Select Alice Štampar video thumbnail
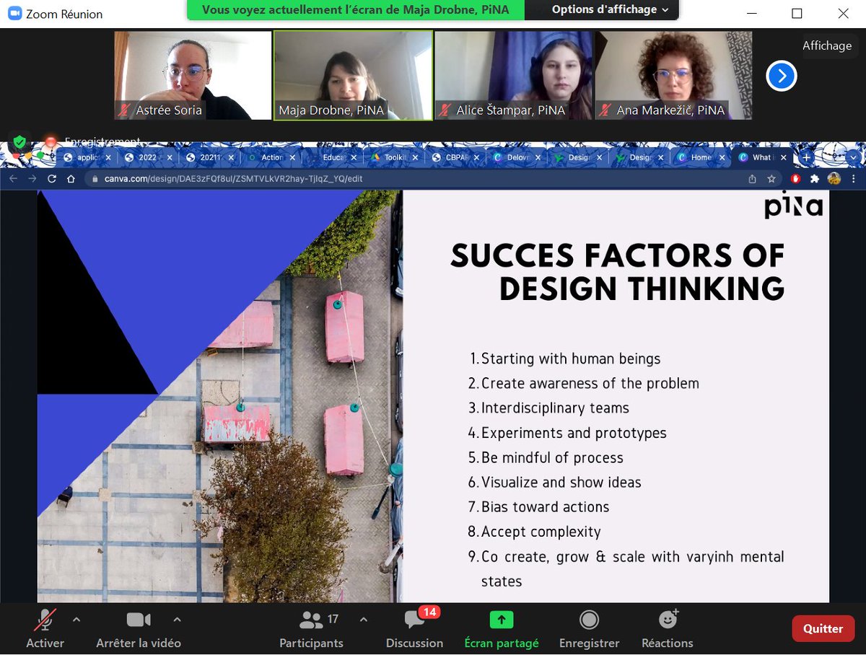The image size is (866, 655). (x=513, y=75)
